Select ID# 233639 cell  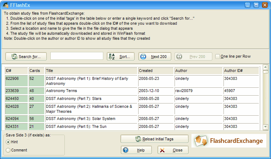(16, 91)
